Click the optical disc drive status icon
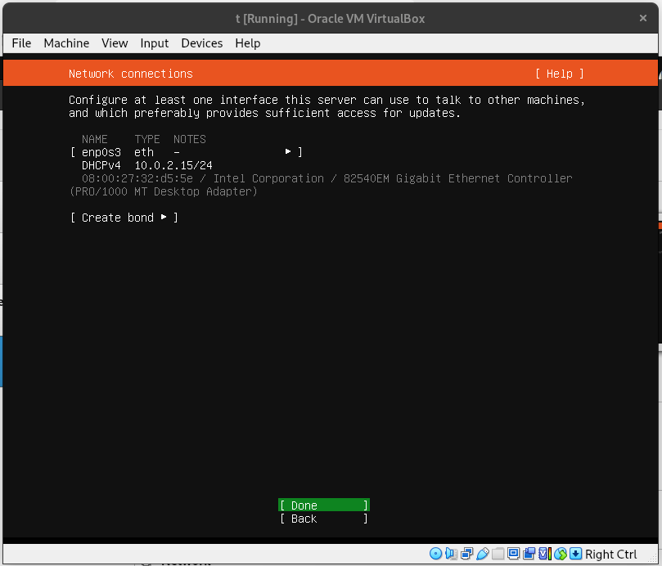The height and width of the screenshot is (566, 662). 435,554
